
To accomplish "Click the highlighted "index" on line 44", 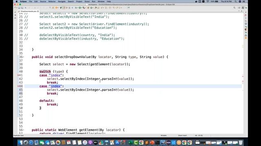I will (x=55, y=86).
